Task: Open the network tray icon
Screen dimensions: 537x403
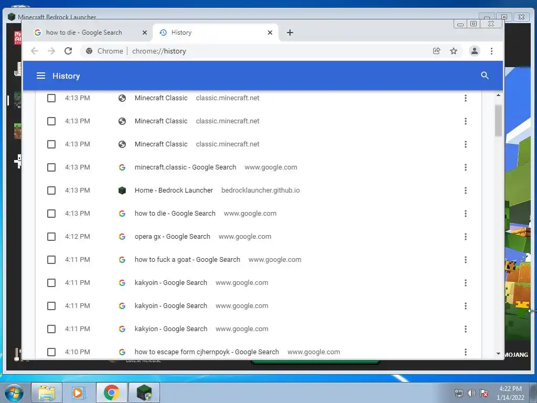Action: coord(458,393)
